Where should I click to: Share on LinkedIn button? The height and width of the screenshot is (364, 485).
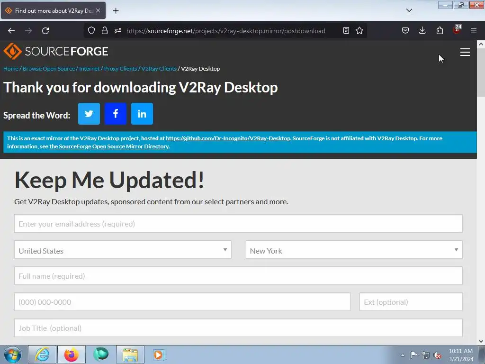[x=142, y=114]
